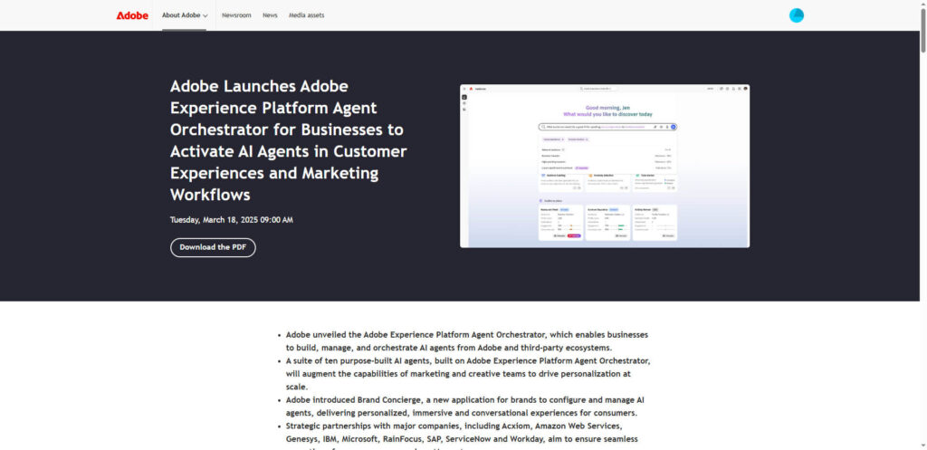Click the article headline text
Viewport: 927px width, 450px height.
[x=289, y=140]
